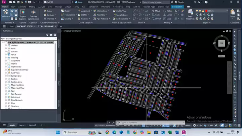Viewport: 242px width, 136px height.
Task: Open the Analyze ribbon tab
Action: [x=41, y=7]
